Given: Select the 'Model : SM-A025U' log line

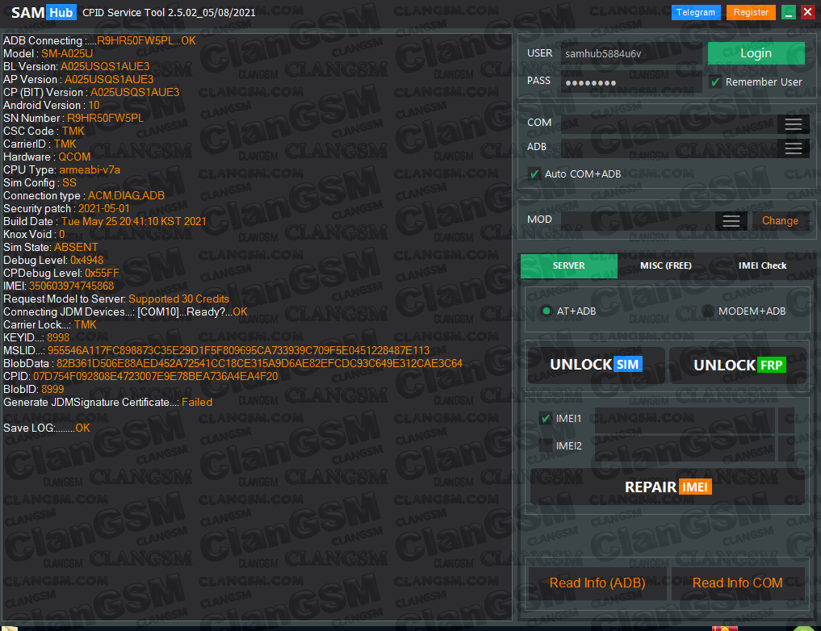Looking at the screenshot, I should [48, 54].
